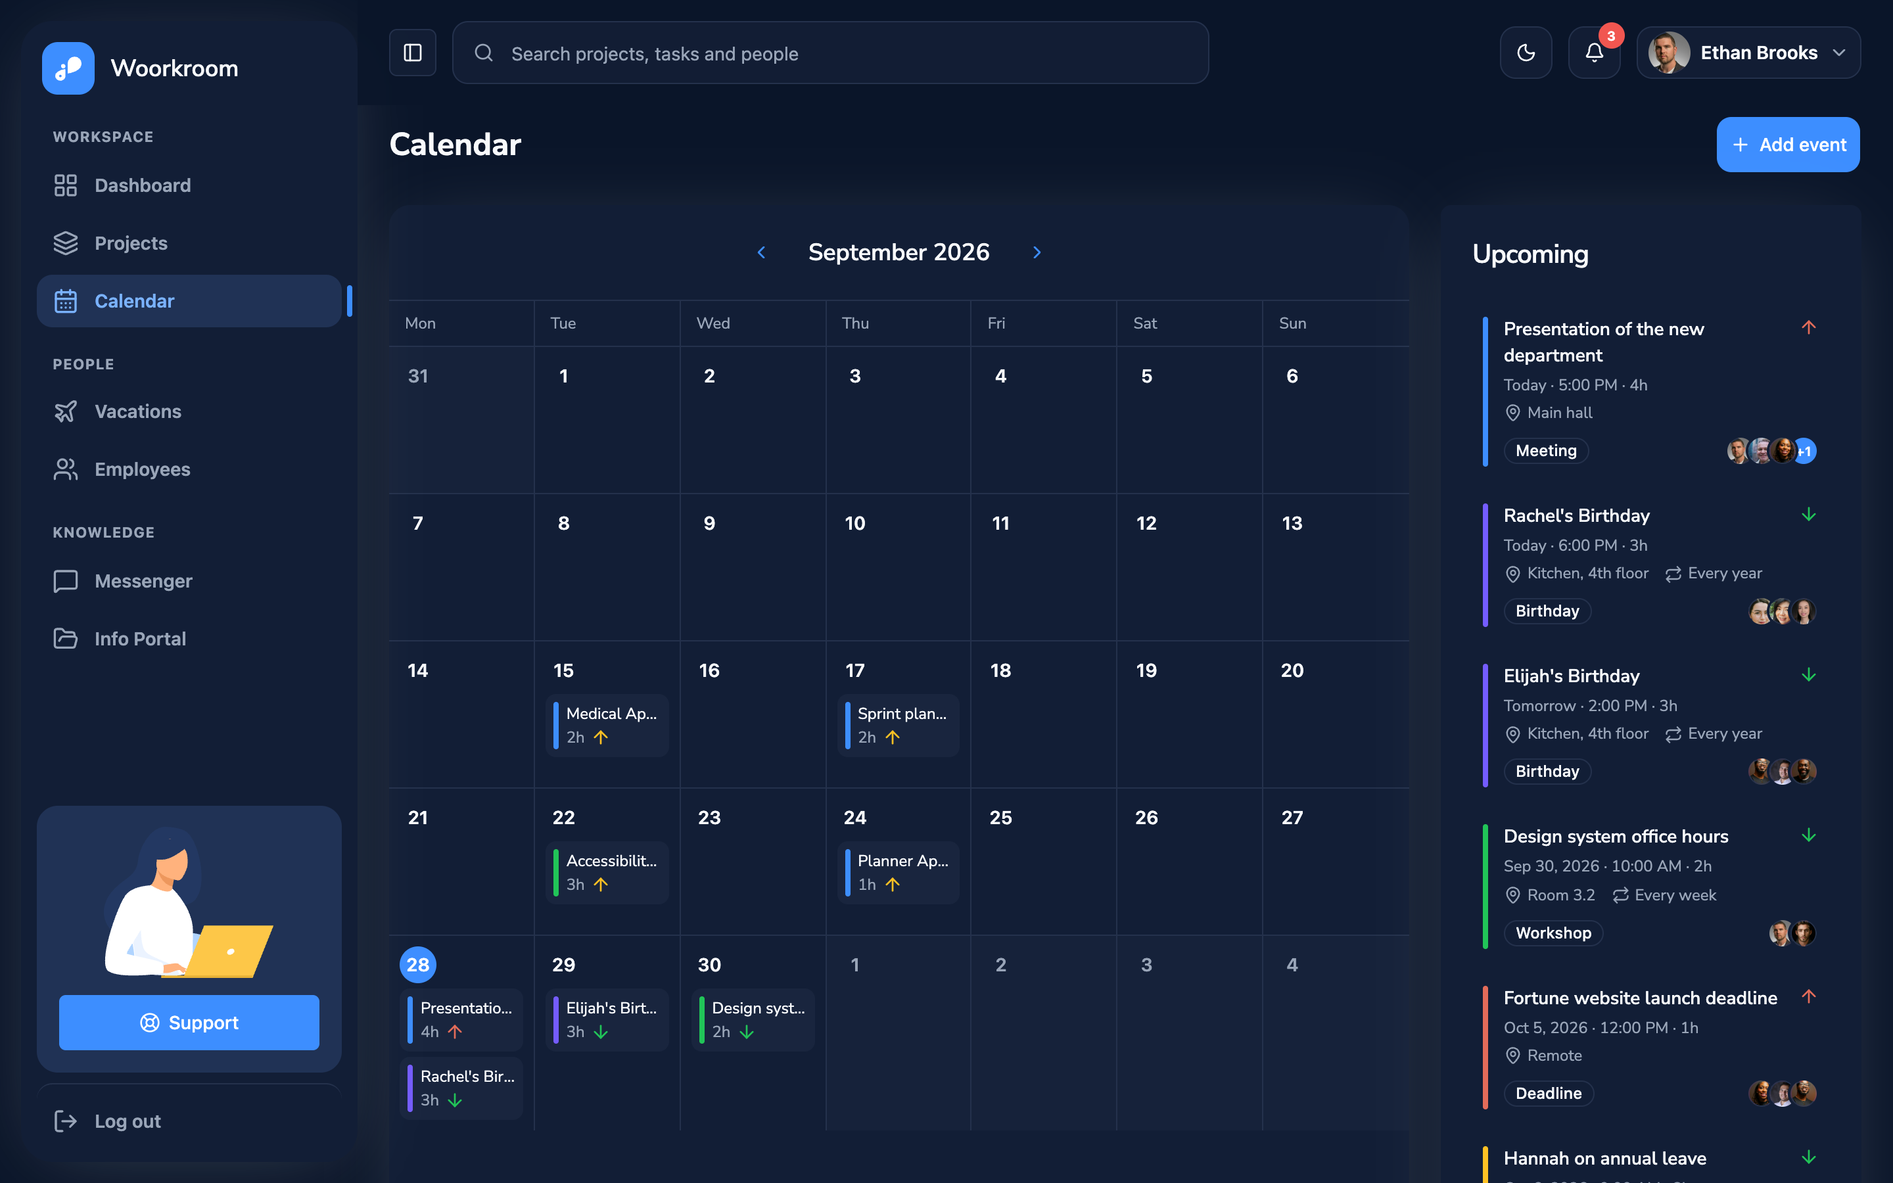
Task: Click attendee avatars on Design system office hours
Action: pyautogui.click(x=1792, y=933)
